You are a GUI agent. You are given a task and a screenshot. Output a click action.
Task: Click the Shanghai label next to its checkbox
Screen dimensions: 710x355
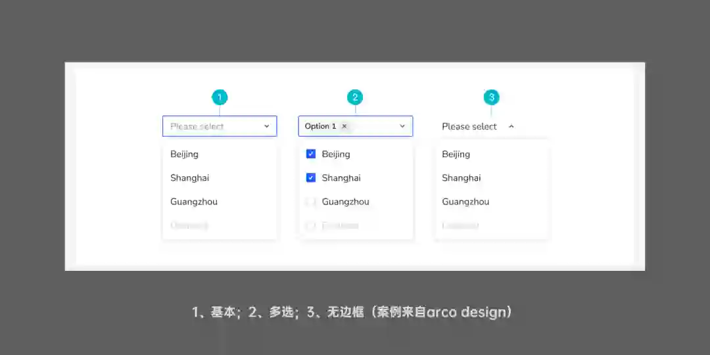point(341,178)
